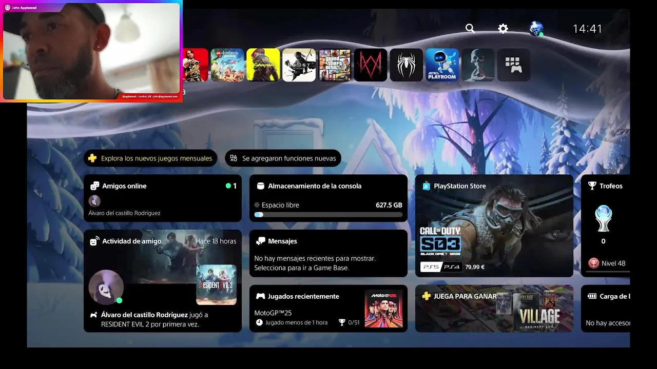
Task: Open the PlayStation Store card title
Action: [460, 186]
